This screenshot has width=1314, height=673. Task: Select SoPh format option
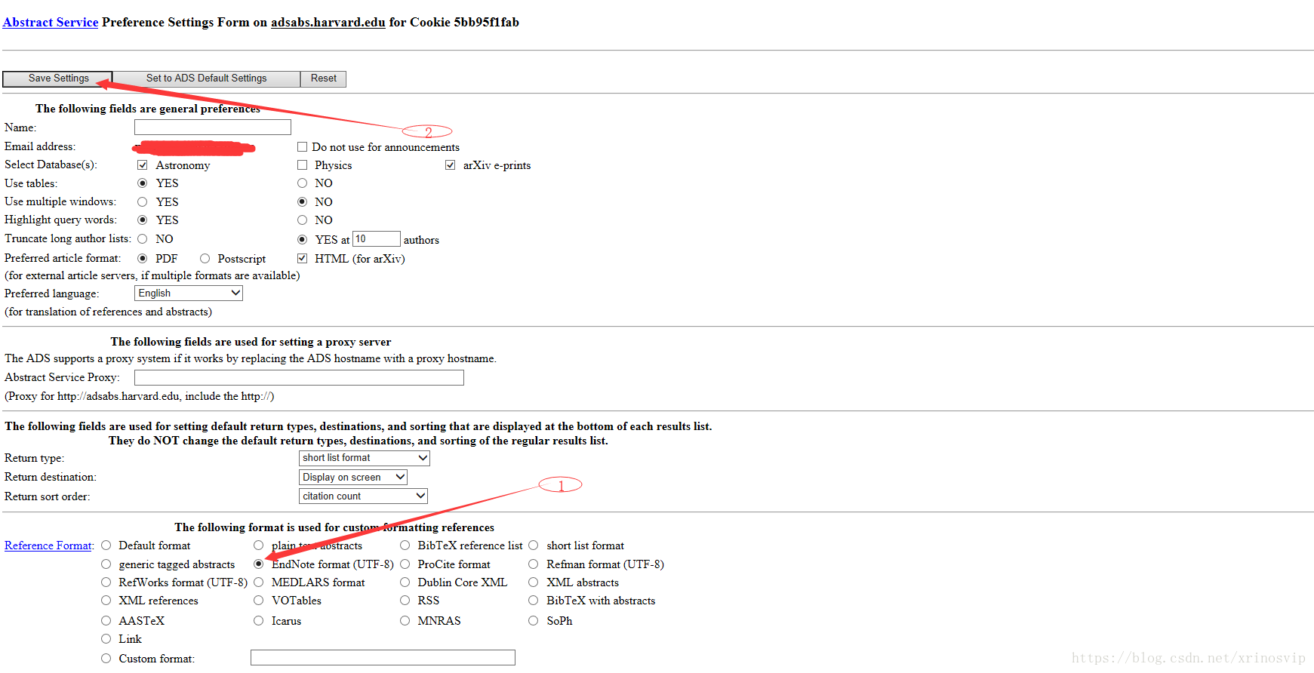tap(533, 621)
